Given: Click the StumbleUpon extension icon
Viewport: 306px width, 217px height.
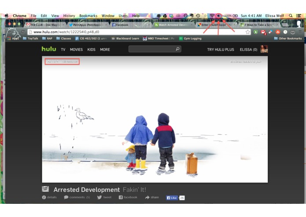Looking at the screenshot, I should coord(278,32).
